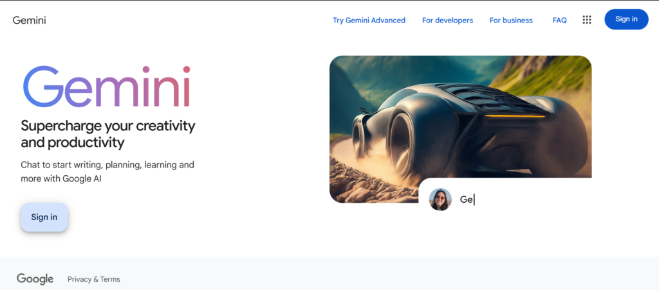This screenshot has height=290, width=659.
Task: Open the FAQ page
Action: point(559,20)
